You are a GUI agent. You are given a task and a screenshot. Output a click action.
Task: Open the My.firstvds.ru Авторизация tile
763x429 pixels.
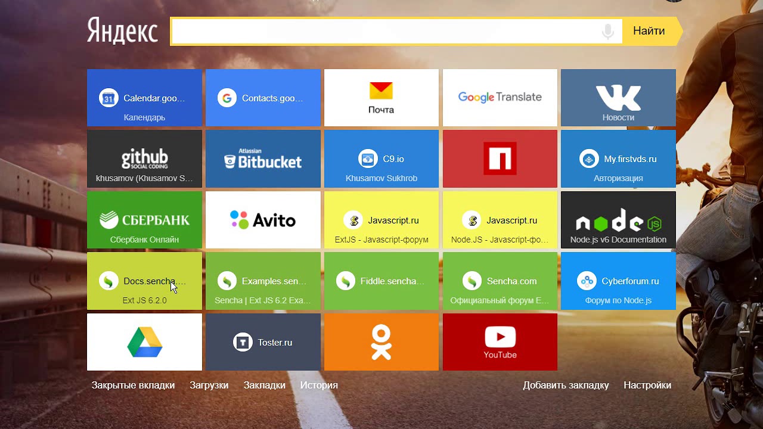coord(618,159)
